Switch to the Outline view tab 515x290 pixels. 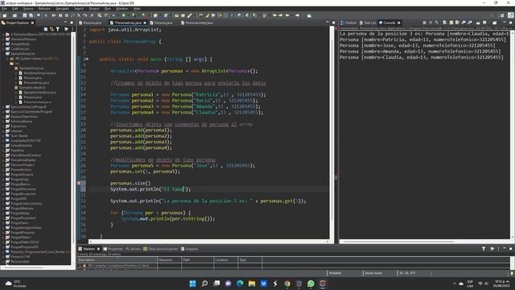pyautogui.click(x=348, y=23)
